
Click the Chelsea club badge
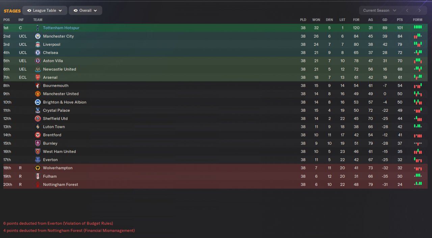click(38, 53)
